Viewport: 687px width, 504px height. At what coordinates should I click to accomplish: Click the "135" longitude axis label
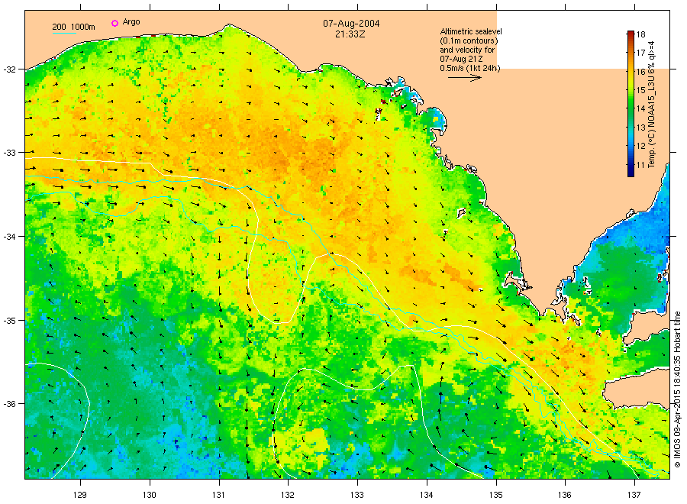coord(496,496)
